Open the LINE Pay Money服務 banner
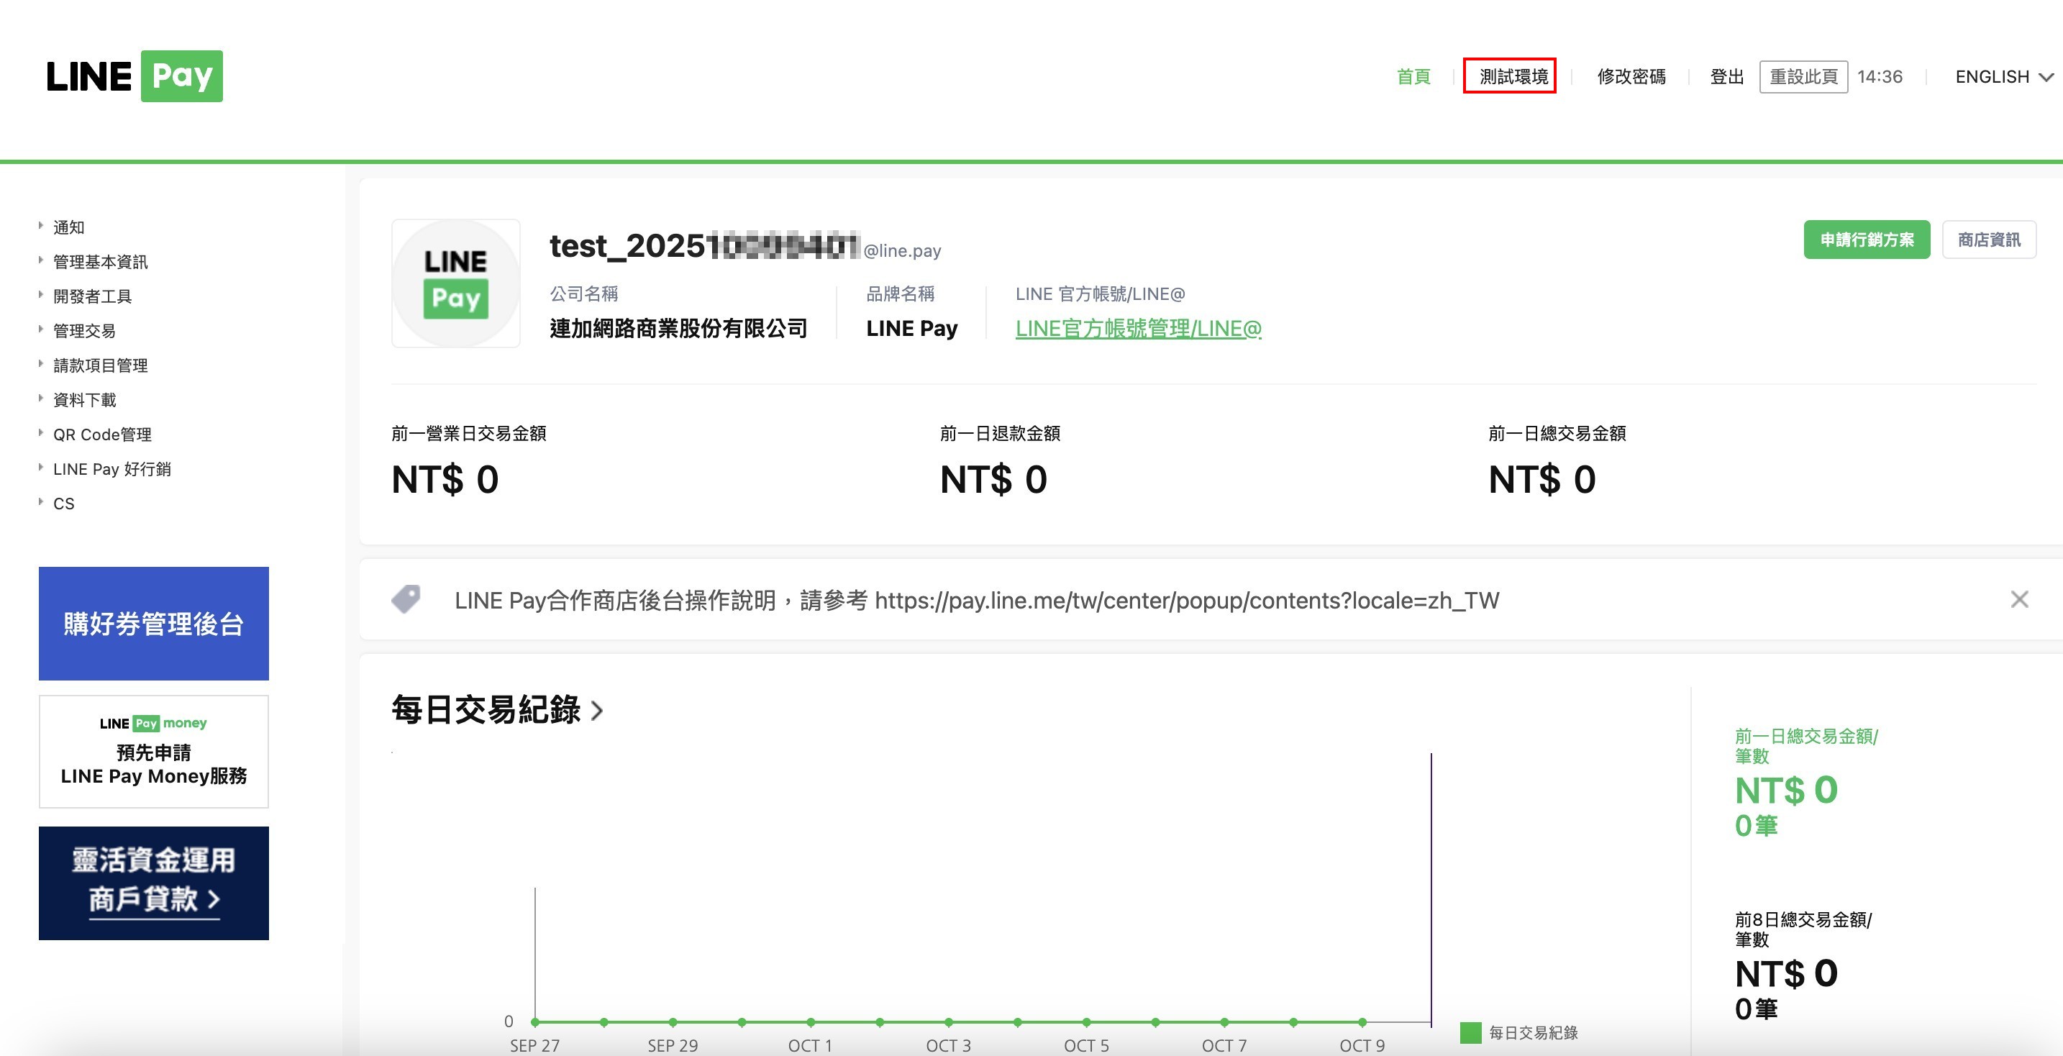Screen dimensions: 2063x1056 tap(154, 752)
